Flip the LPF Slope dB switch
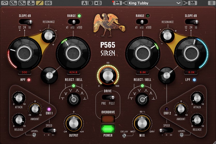 pos(192,22)
